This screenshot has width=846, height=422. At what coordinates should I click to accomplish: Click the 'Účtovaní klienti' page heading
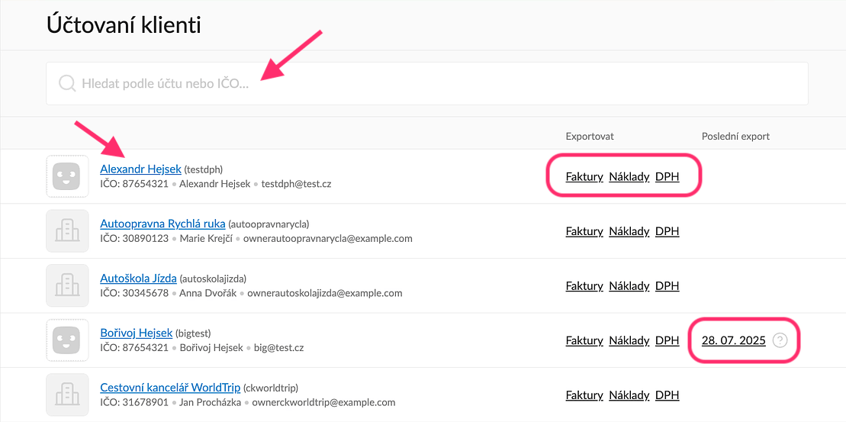[x=124, y=25]
